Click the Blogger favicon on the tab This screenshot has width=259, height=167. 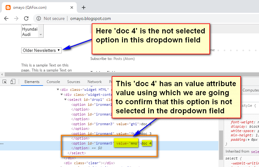[8, 7]
